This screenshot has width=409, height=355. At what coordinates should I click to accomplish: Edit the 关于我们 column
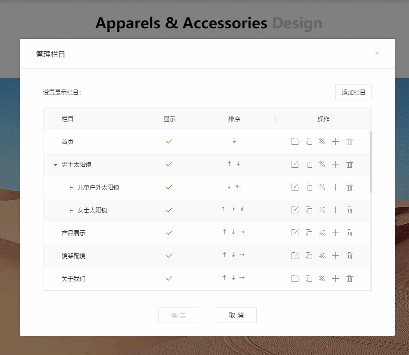[295, 278]
